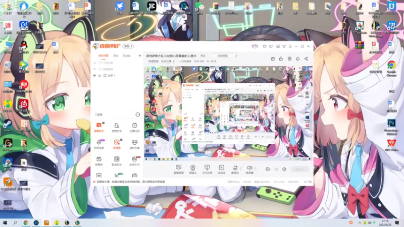Viewport: 404px width, 227px height.
Task: Change the 英雄联盟 category pill
Action: click(x=161, y=61)
